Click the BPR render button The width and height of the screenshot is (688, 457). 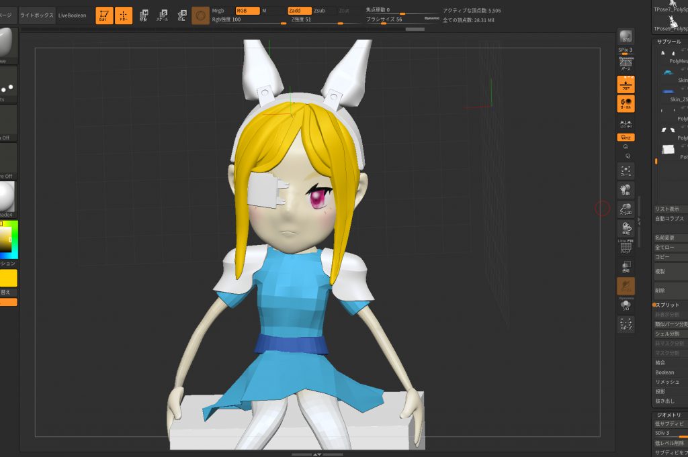[x=626, y=37]
